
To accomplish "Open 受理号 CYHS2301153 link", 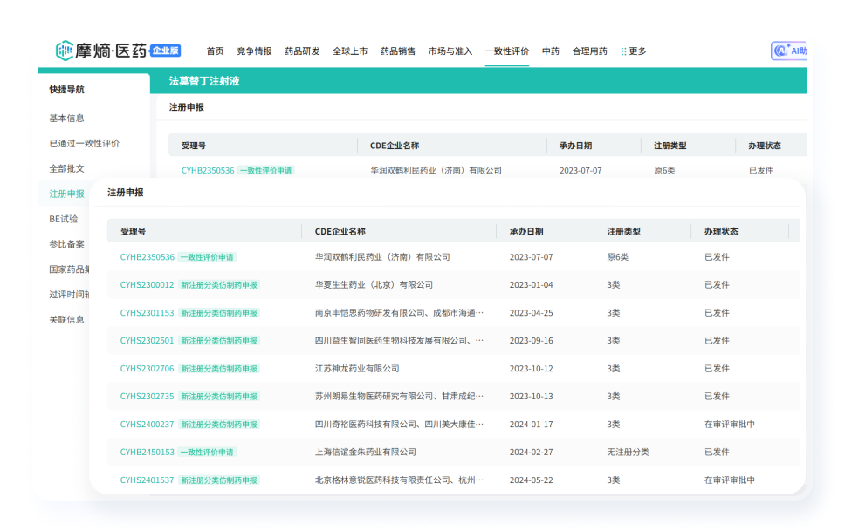I will coord(148,313).
